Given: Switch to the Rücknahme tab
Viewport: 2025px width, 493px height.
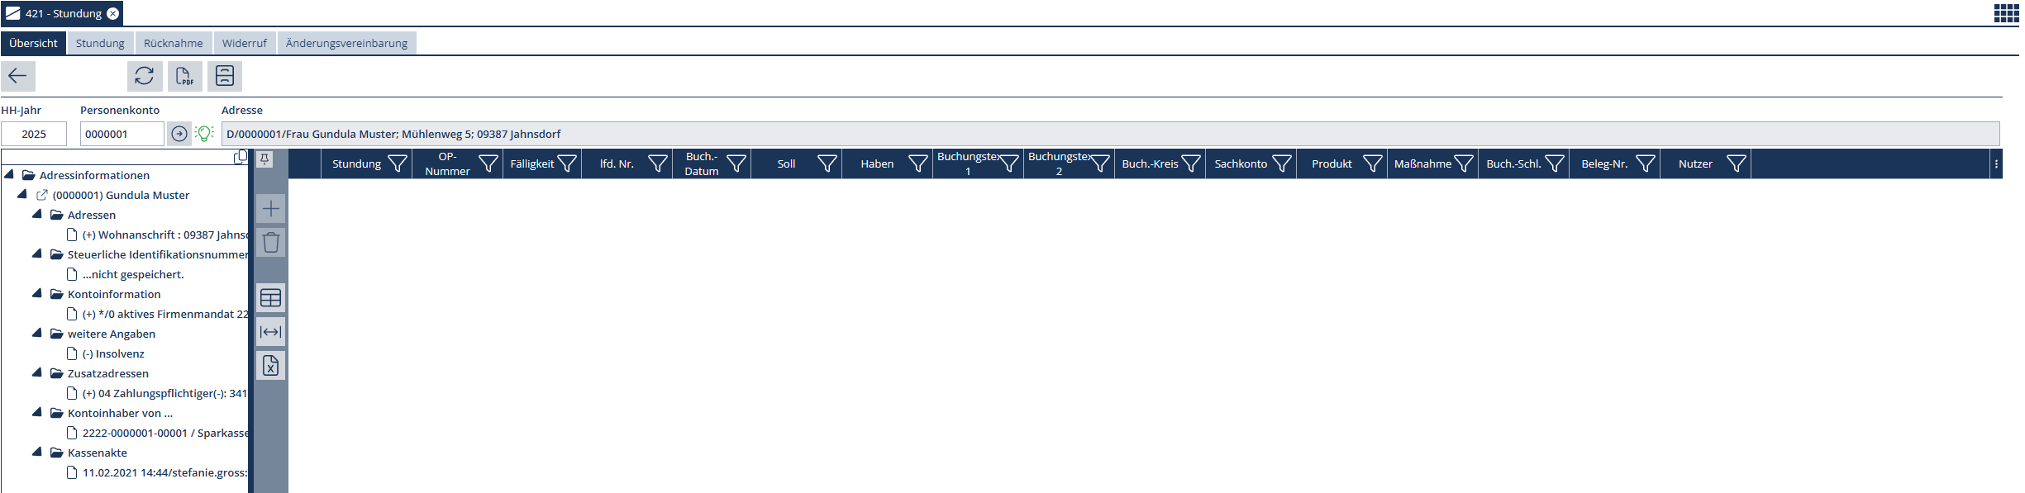Looking at the screenshot, I should coord(173,43).
